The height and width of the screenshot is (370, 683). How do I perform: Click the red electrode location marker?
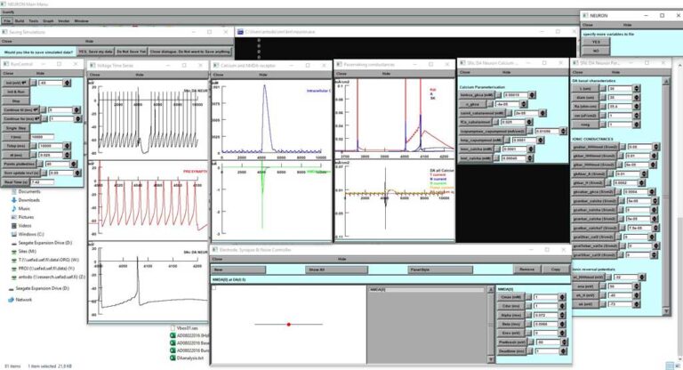pos(288,324)
